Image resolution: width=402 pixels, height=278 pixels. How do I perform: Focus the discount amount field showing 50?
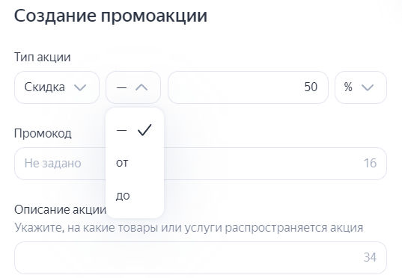coord(248,87)
